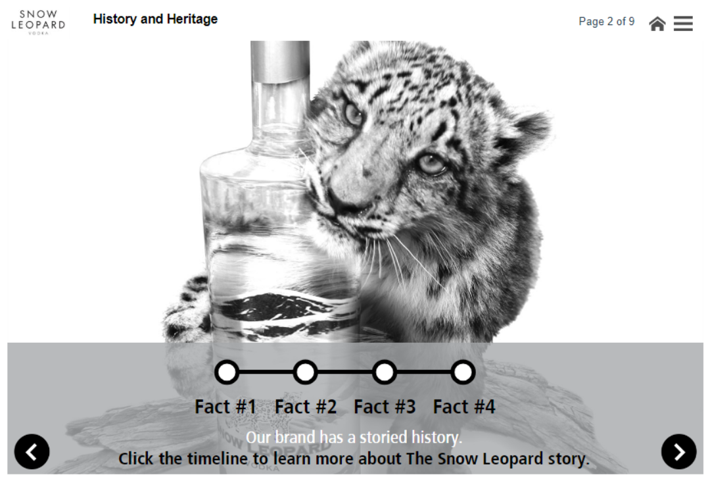The width and height of the screenshot is (710, 481).
Task: Click the Fact #3 label
Action: (385, 407)
